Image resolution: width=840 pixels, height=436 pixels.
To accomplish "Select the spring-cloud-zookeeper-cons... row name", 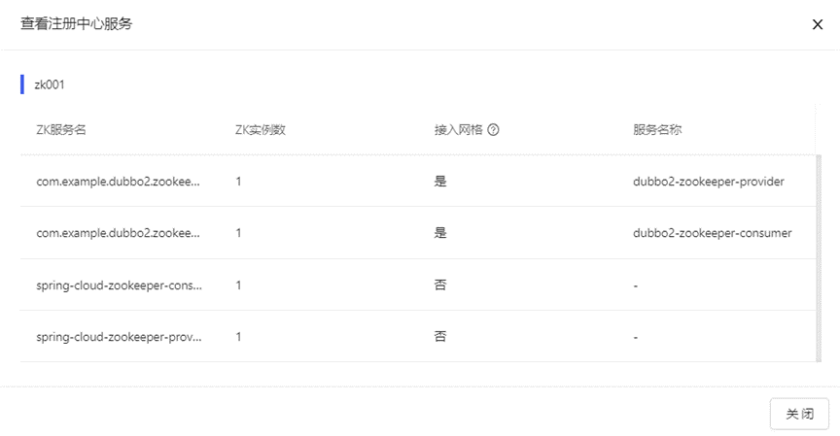I will coord(119,285).
